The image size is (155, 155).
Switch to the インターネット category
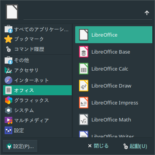[x=37, y=80]
